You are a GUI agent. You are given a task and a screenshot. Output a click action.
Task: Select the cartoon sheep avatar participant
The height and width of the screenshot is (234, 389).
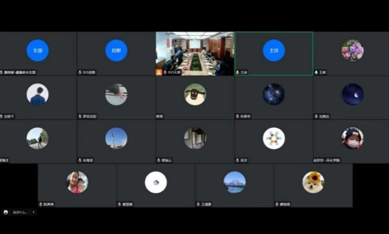(x=195, y=94)
